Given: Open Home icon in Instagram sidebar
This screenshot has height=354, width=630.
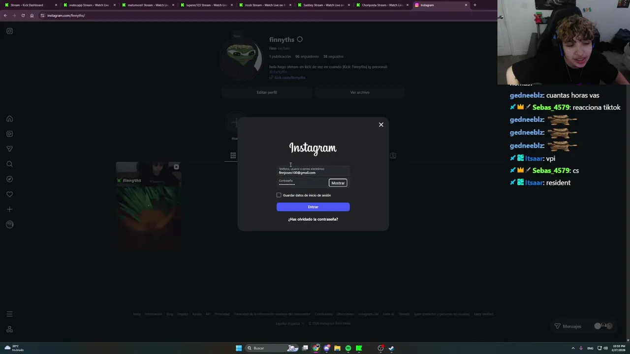Looking at the screenshot, I should [9, 118].
